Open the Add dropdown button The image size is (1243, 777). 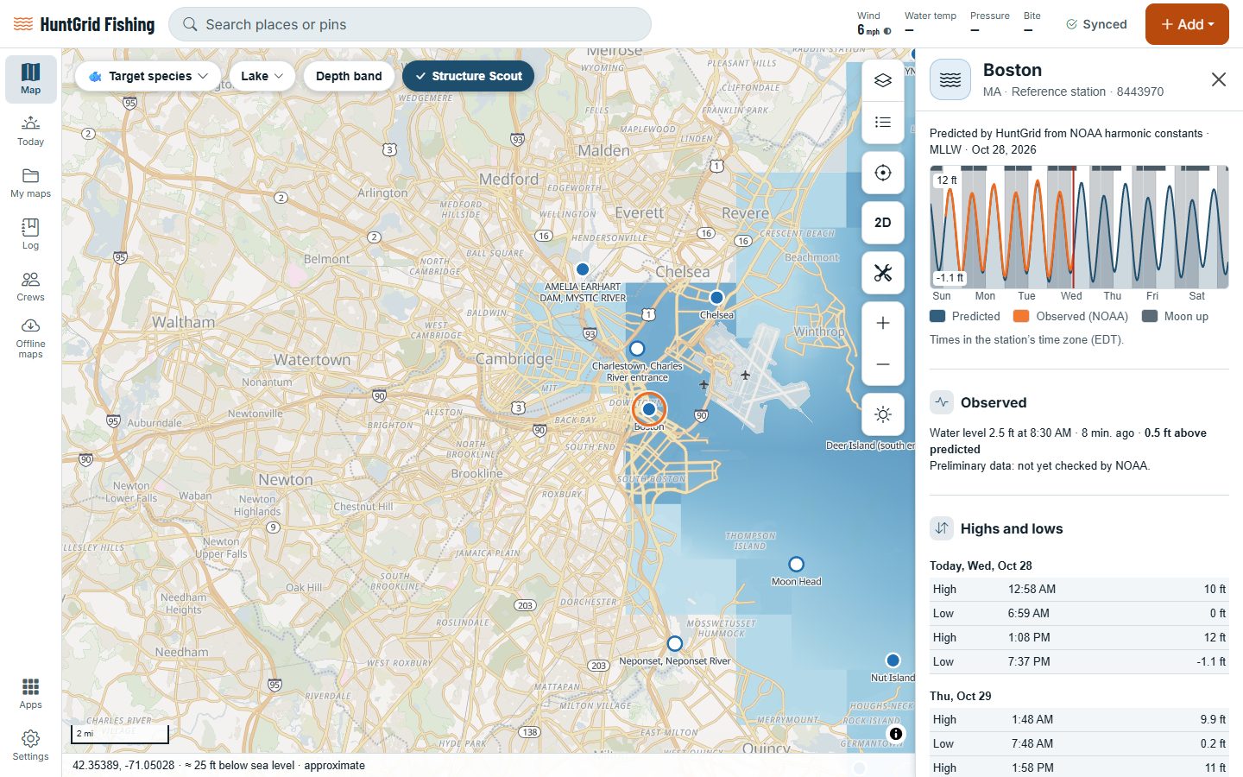pos(1187,24)
